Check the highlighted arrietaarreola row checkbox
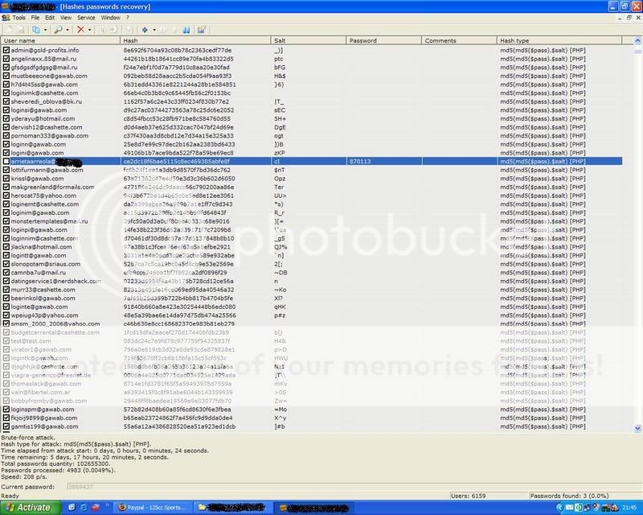This screenshot has width=643, height=515. coord(6,162)
